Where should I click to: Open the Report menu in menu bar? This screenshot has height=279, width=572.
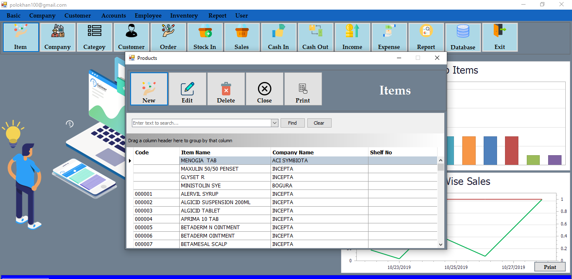coord(217,15)
